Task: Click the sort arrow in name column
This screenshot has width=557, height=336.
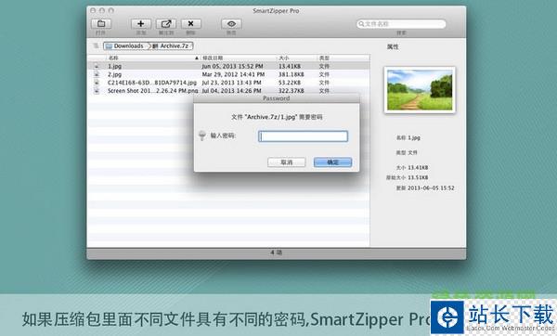Action: pyautogui.click(x=197, y=58)
